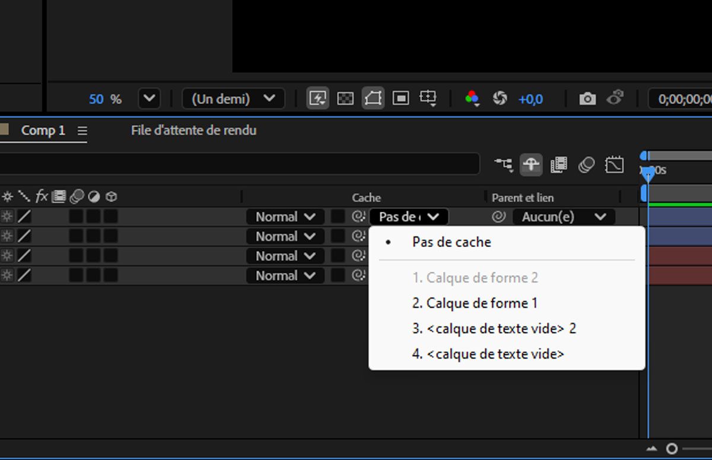
Task: Toggle the transparency grid checkerboard icon
Action: tap(345, 99)
